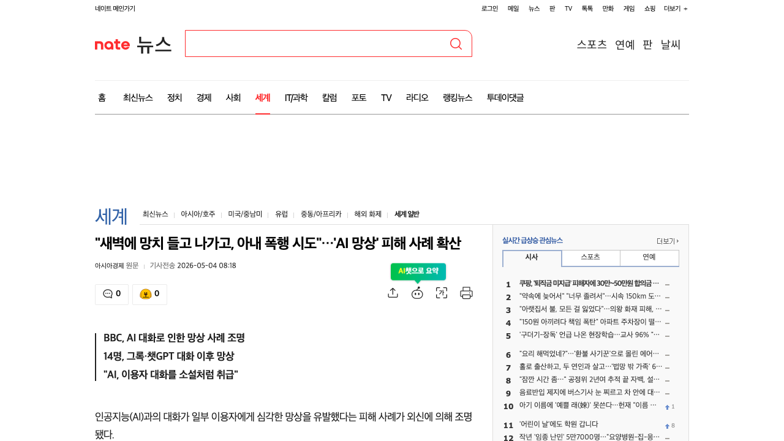Select the 시사 tab
Screen dimensions: 784x441
(532, 258)
